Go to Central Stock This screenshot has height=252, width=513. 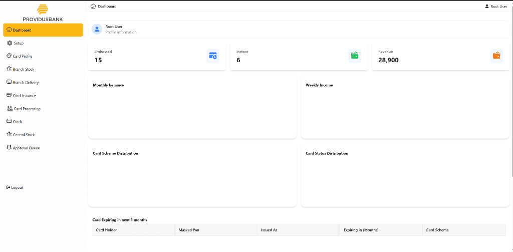pyautogui.click(x=43, y=134)
